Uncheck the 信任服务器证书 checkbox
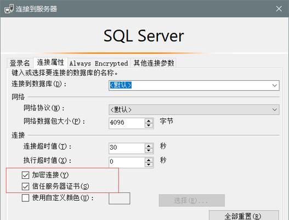289x220 pixels. [x=25, y=186]
